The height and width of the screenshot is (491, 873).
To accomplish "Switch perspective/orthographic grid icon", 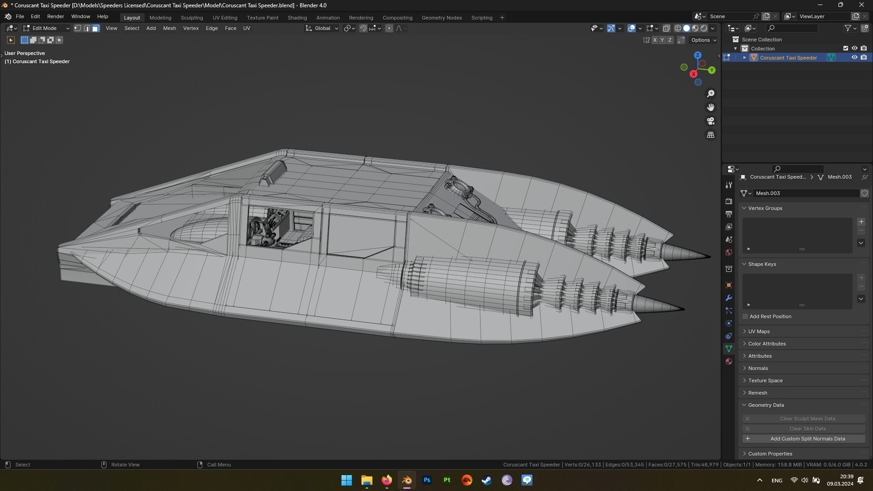I will pyautogui.click(x=711, y=135).
